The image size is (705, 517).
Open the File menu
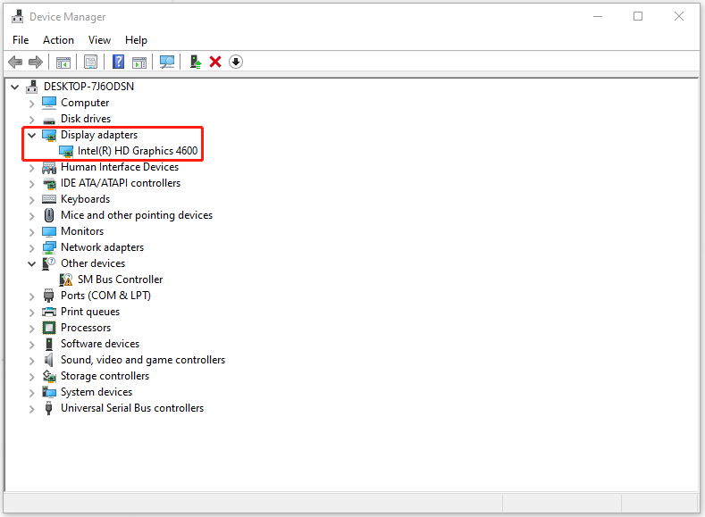pos(21,40)
